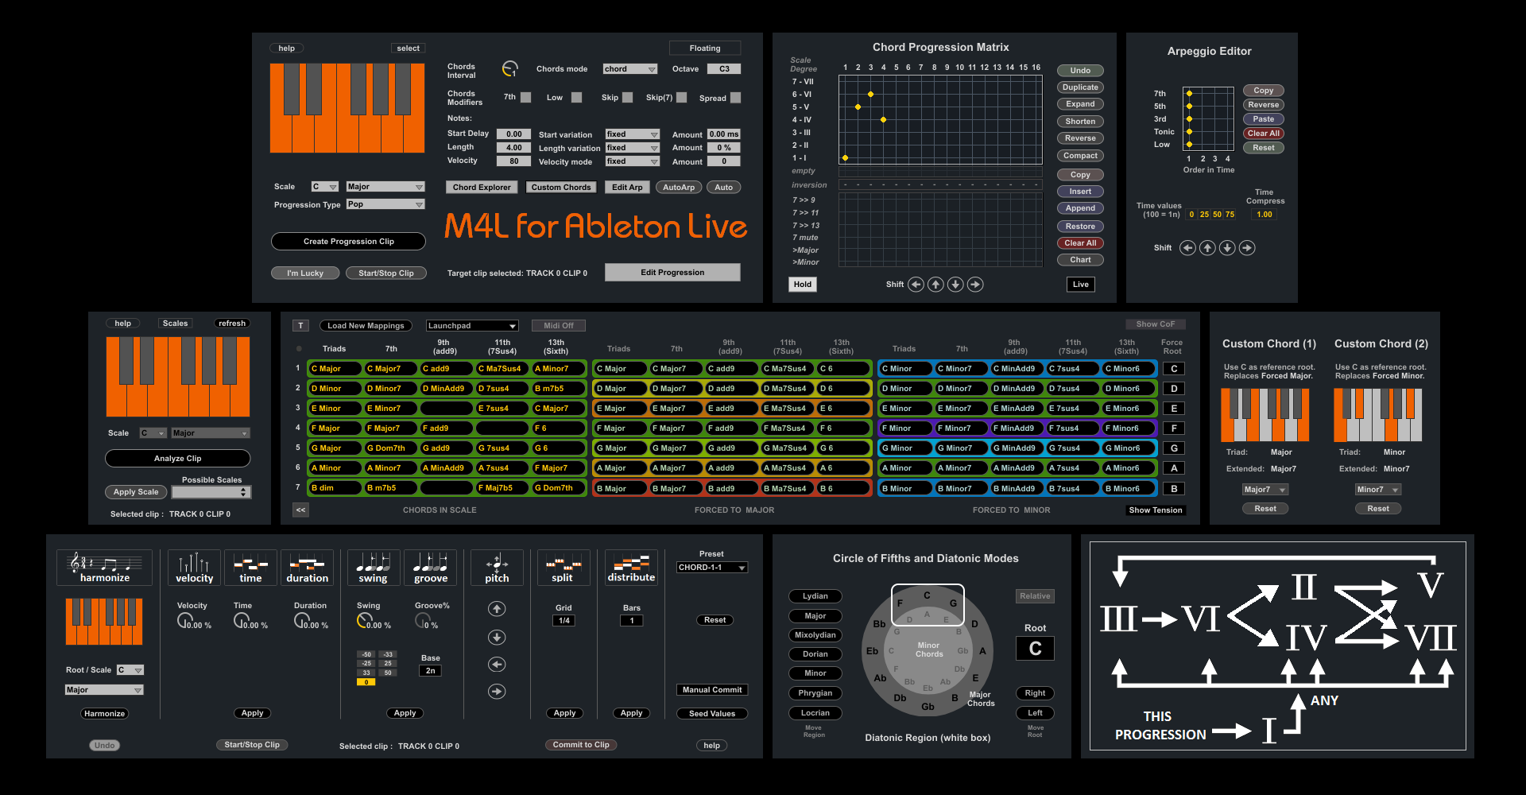Image resolution: width=1526 pixels, height=795 pixels.
Task: Shift chord matrix left arrow
Action: coord(916,284)
